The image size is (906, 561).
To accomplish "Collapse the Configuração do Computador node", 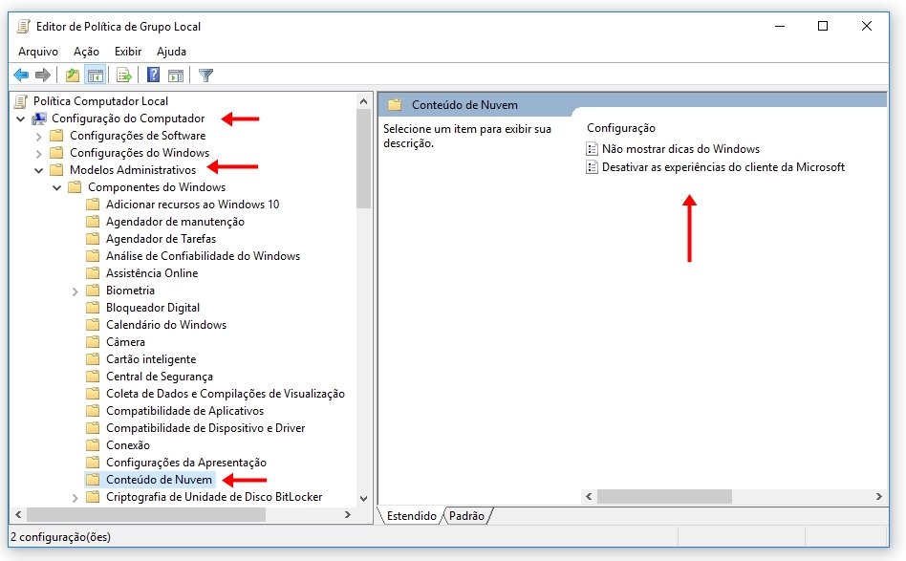I will point(21,119).
